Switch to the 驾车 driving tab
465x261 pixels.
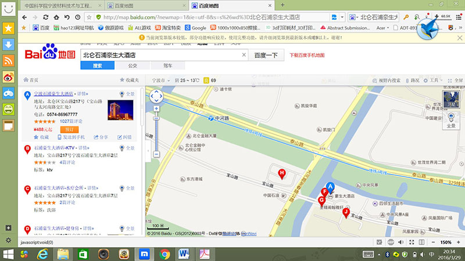167,66
